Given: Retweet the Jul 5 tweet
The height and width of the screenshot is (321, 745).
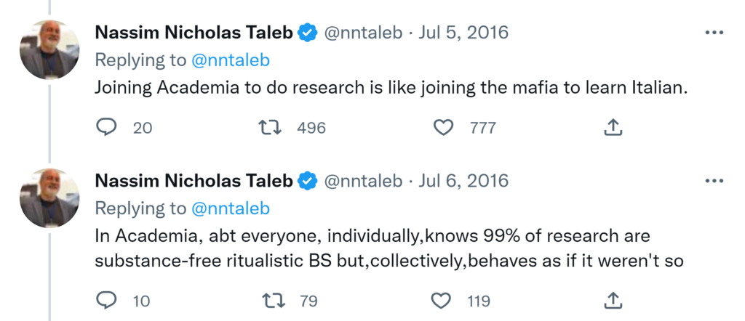Looking at the screenshot, I should click(270, 128).
